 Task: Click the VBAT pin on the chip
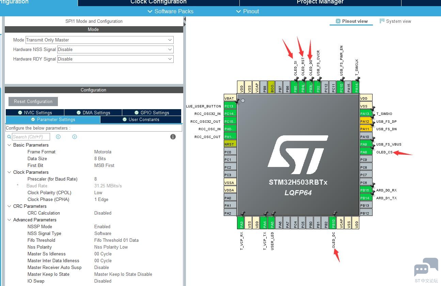point(230,98)
